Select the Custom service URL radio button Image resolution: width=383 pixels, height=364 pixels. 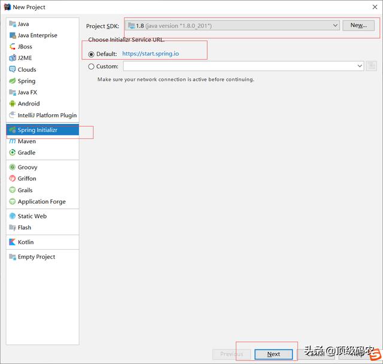tap(91, 66)
